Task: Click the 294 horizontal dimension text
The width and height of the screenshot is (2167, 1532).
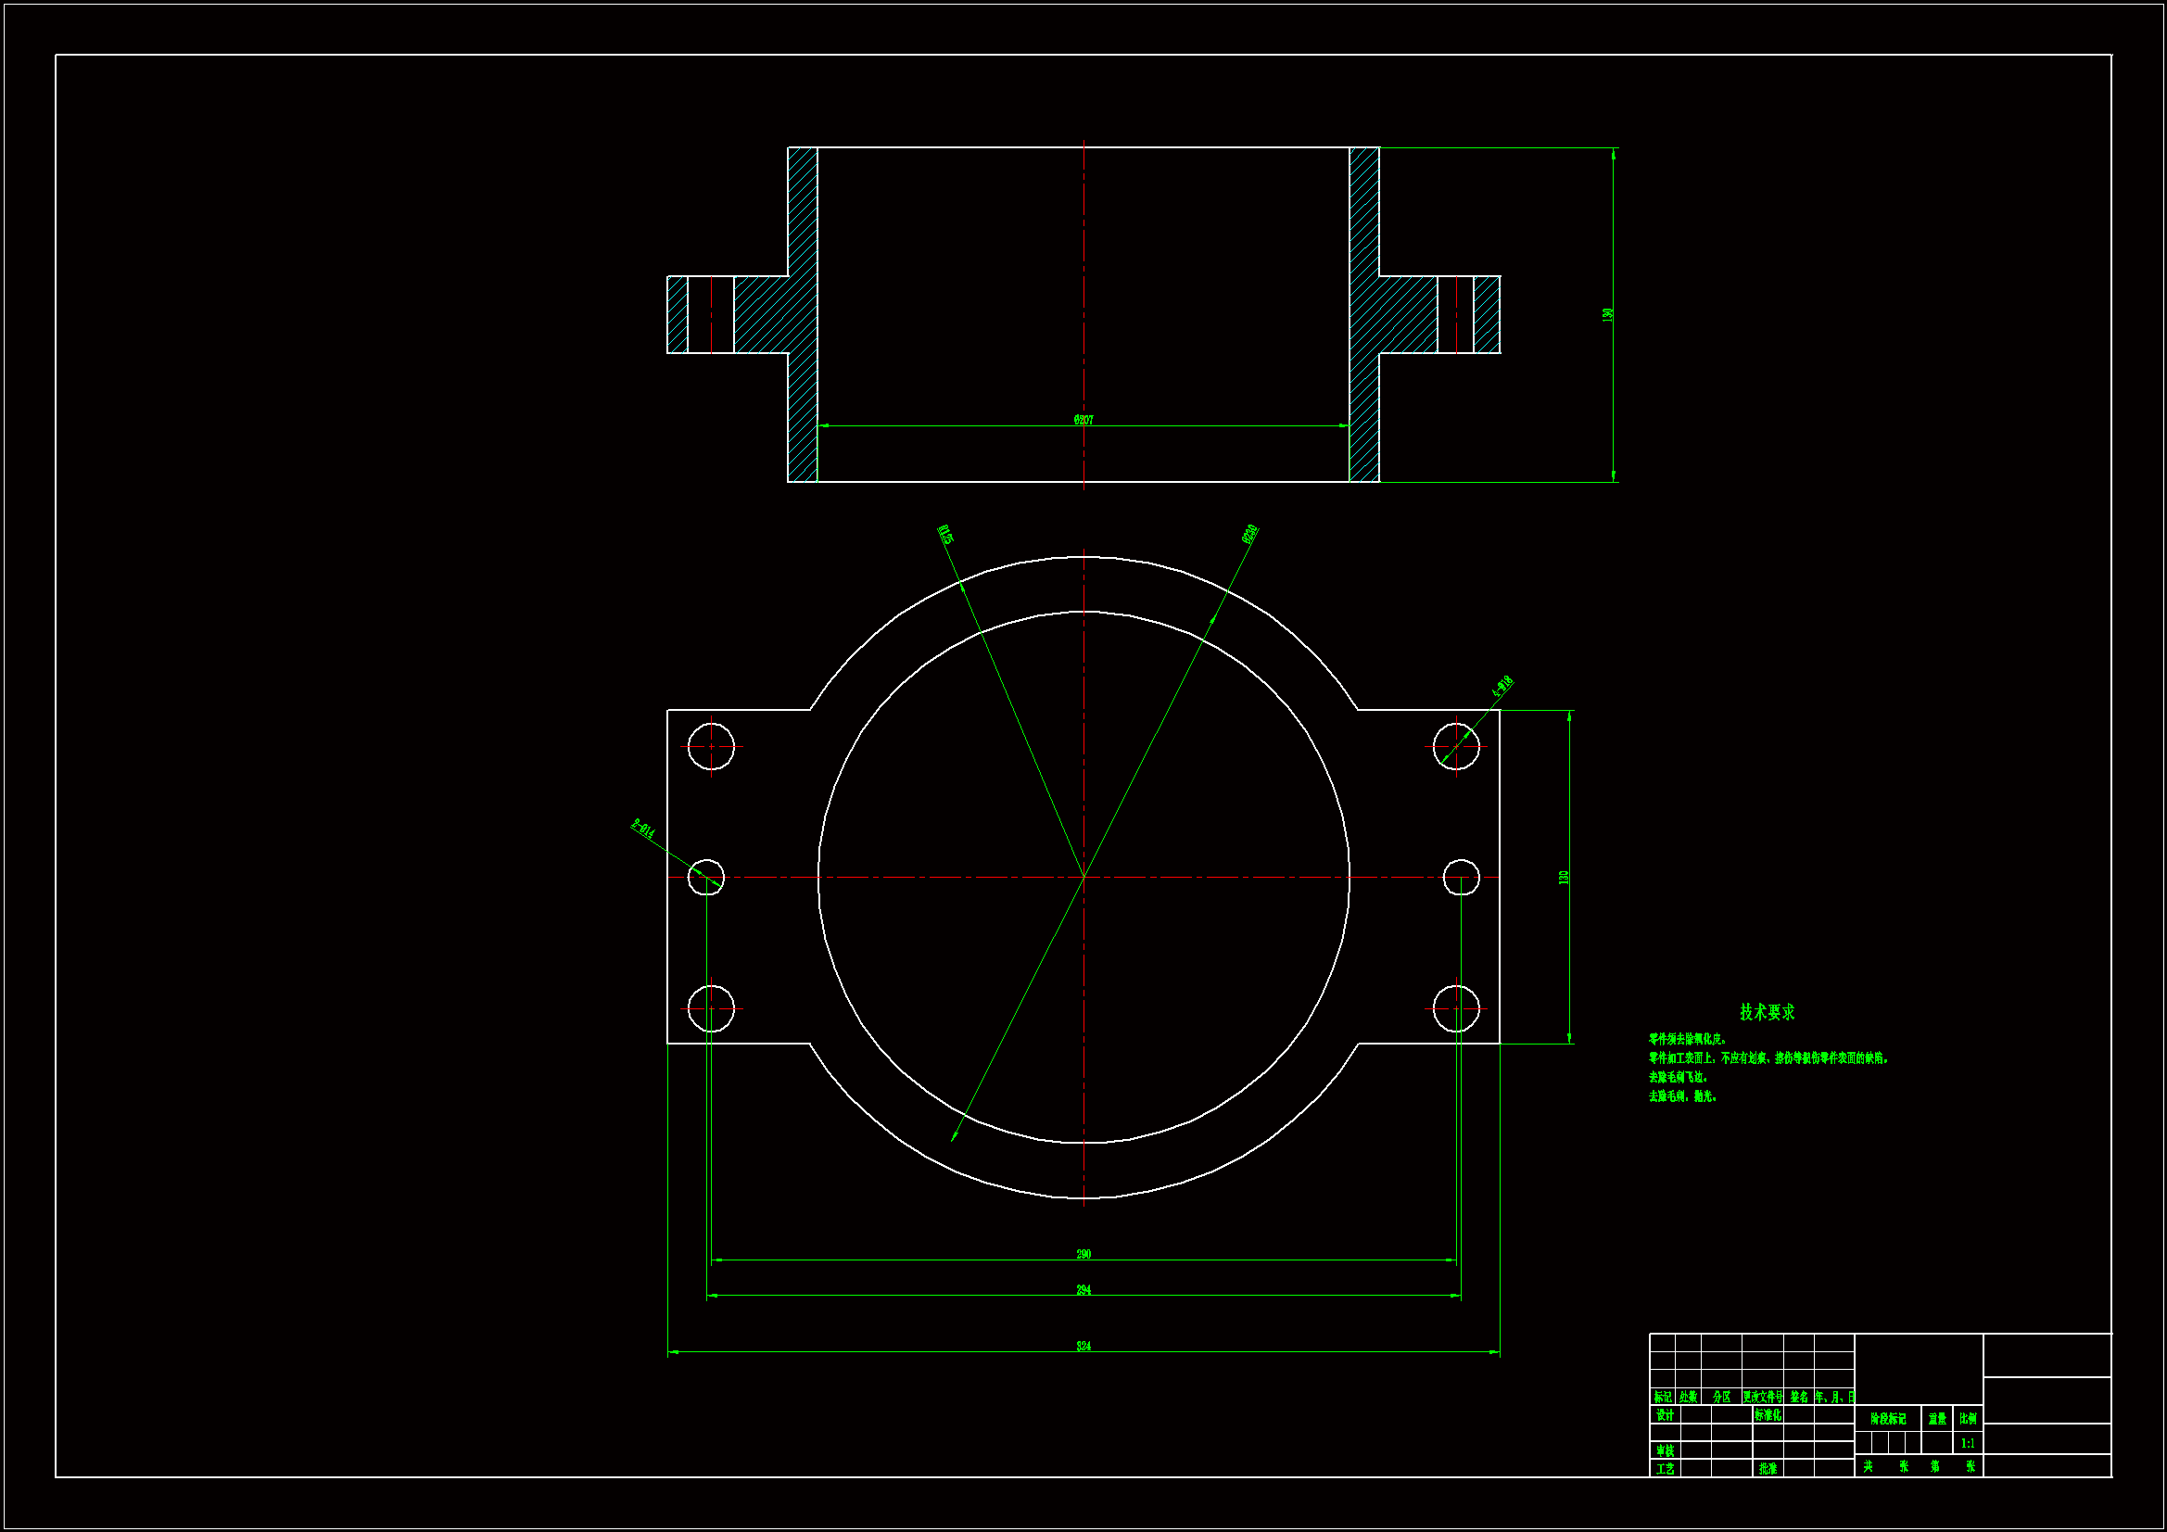Action: click(1083, 1290)
